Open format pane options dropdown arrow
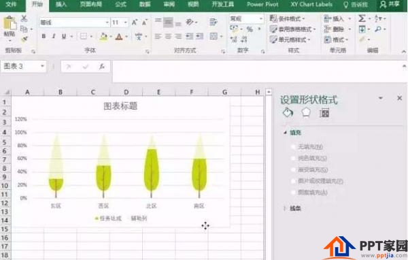The image size is (408, 260). pyautogui.click(x=381, y=98)
